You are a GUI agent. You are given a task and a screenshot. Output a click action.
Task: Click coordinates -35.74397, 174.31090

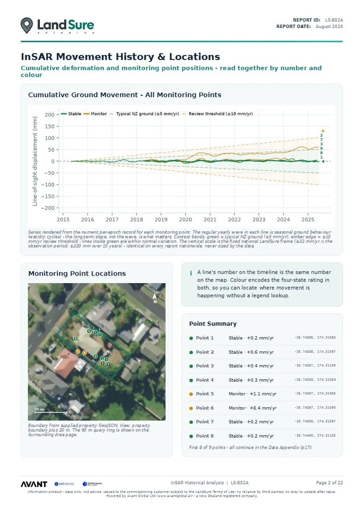tap(315, 408)
